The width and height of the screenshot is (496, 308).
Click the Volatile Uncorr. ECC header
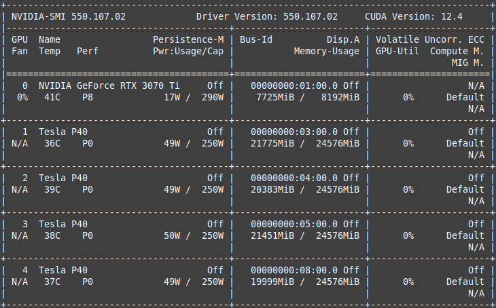pos(429,39)
